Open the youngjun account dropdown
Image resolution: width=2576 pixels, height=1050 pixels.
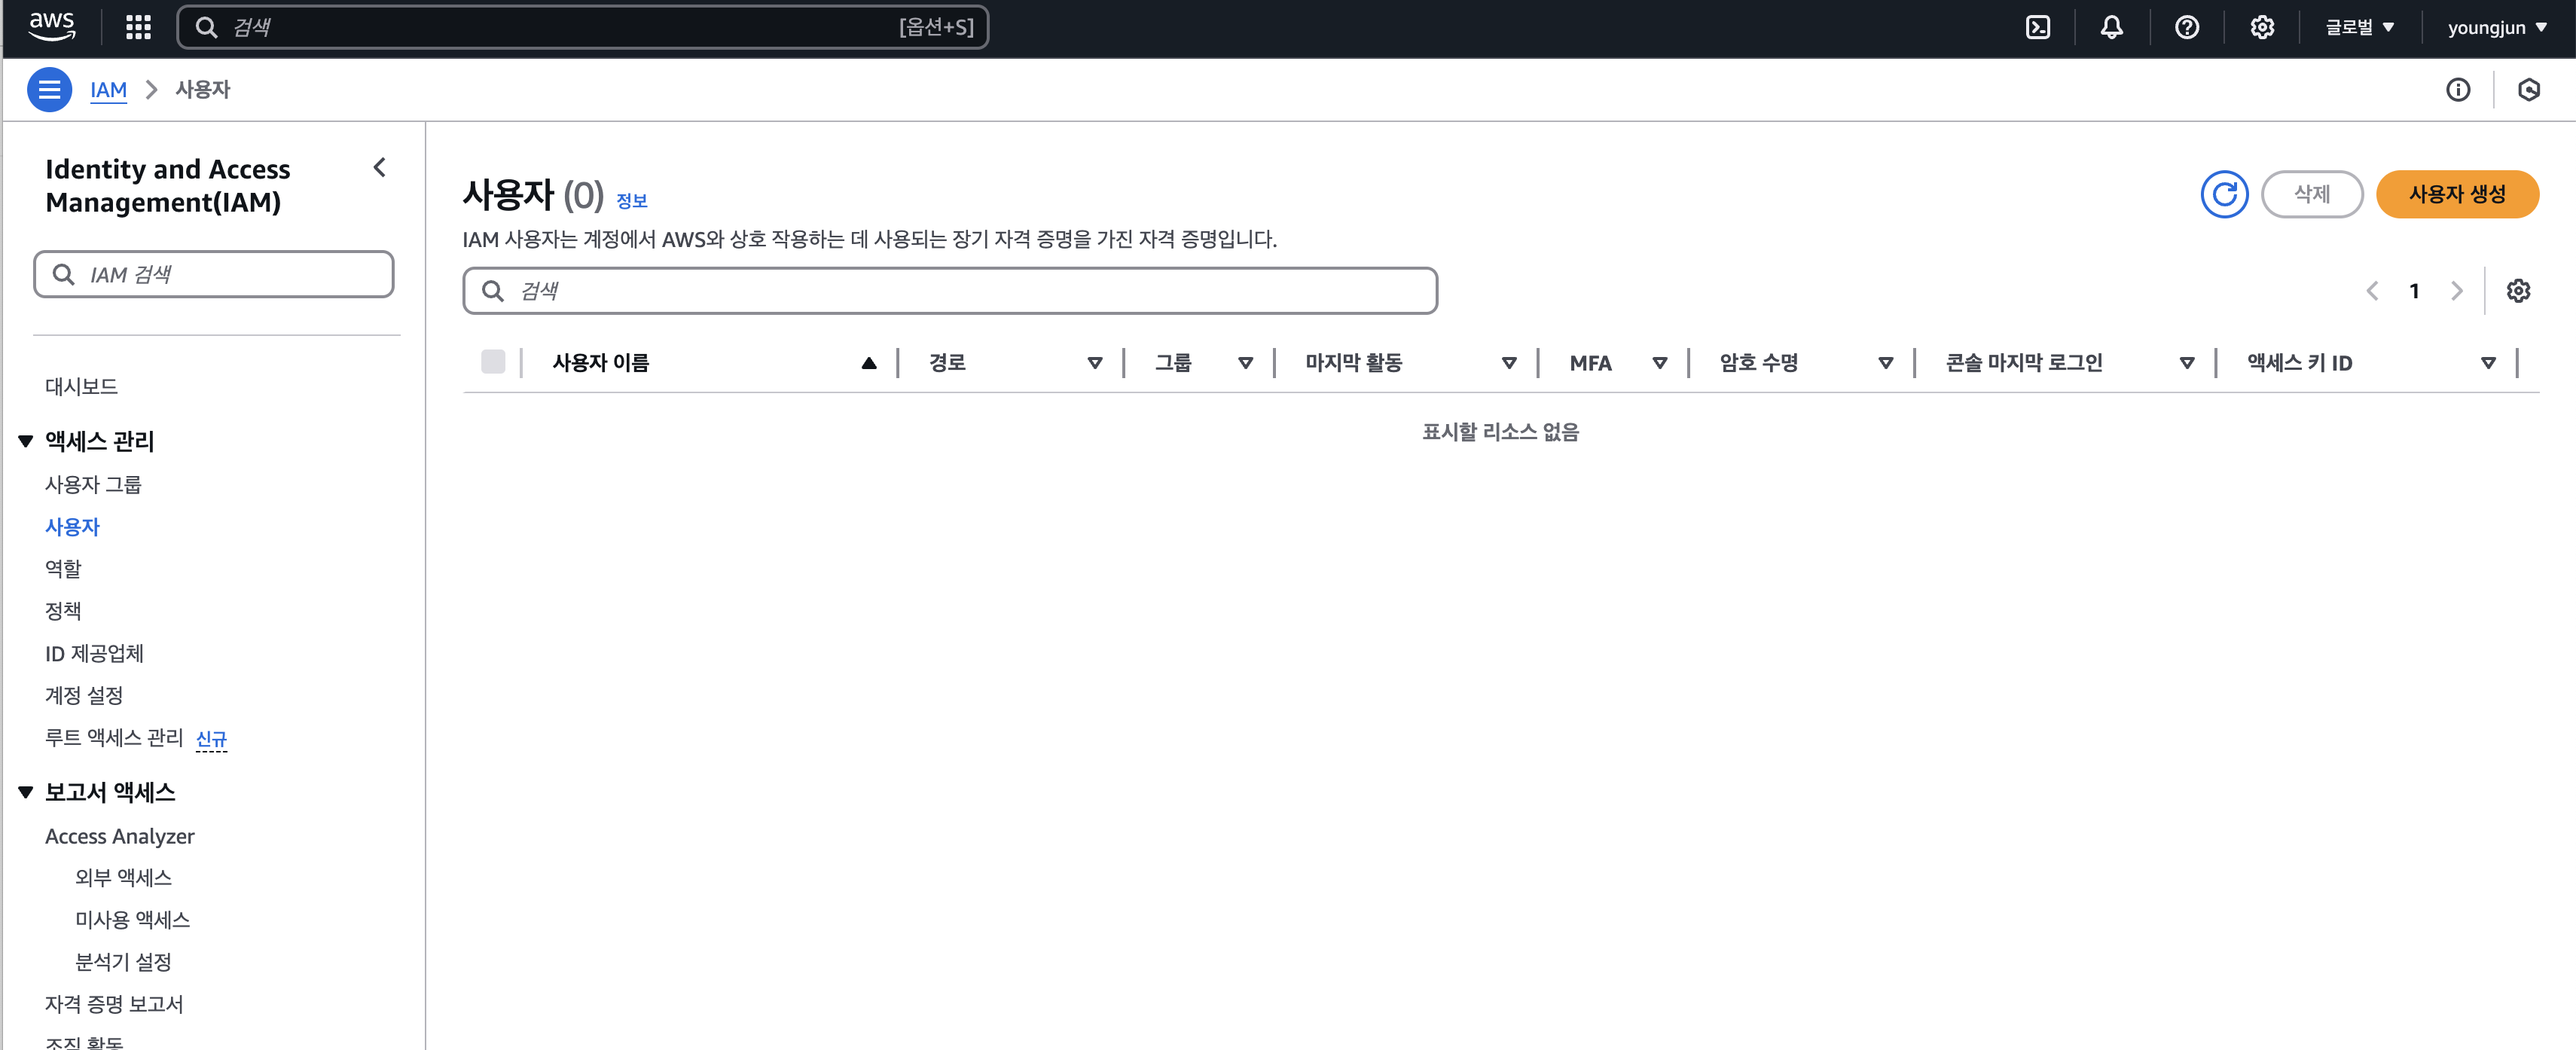point(2496,27)
